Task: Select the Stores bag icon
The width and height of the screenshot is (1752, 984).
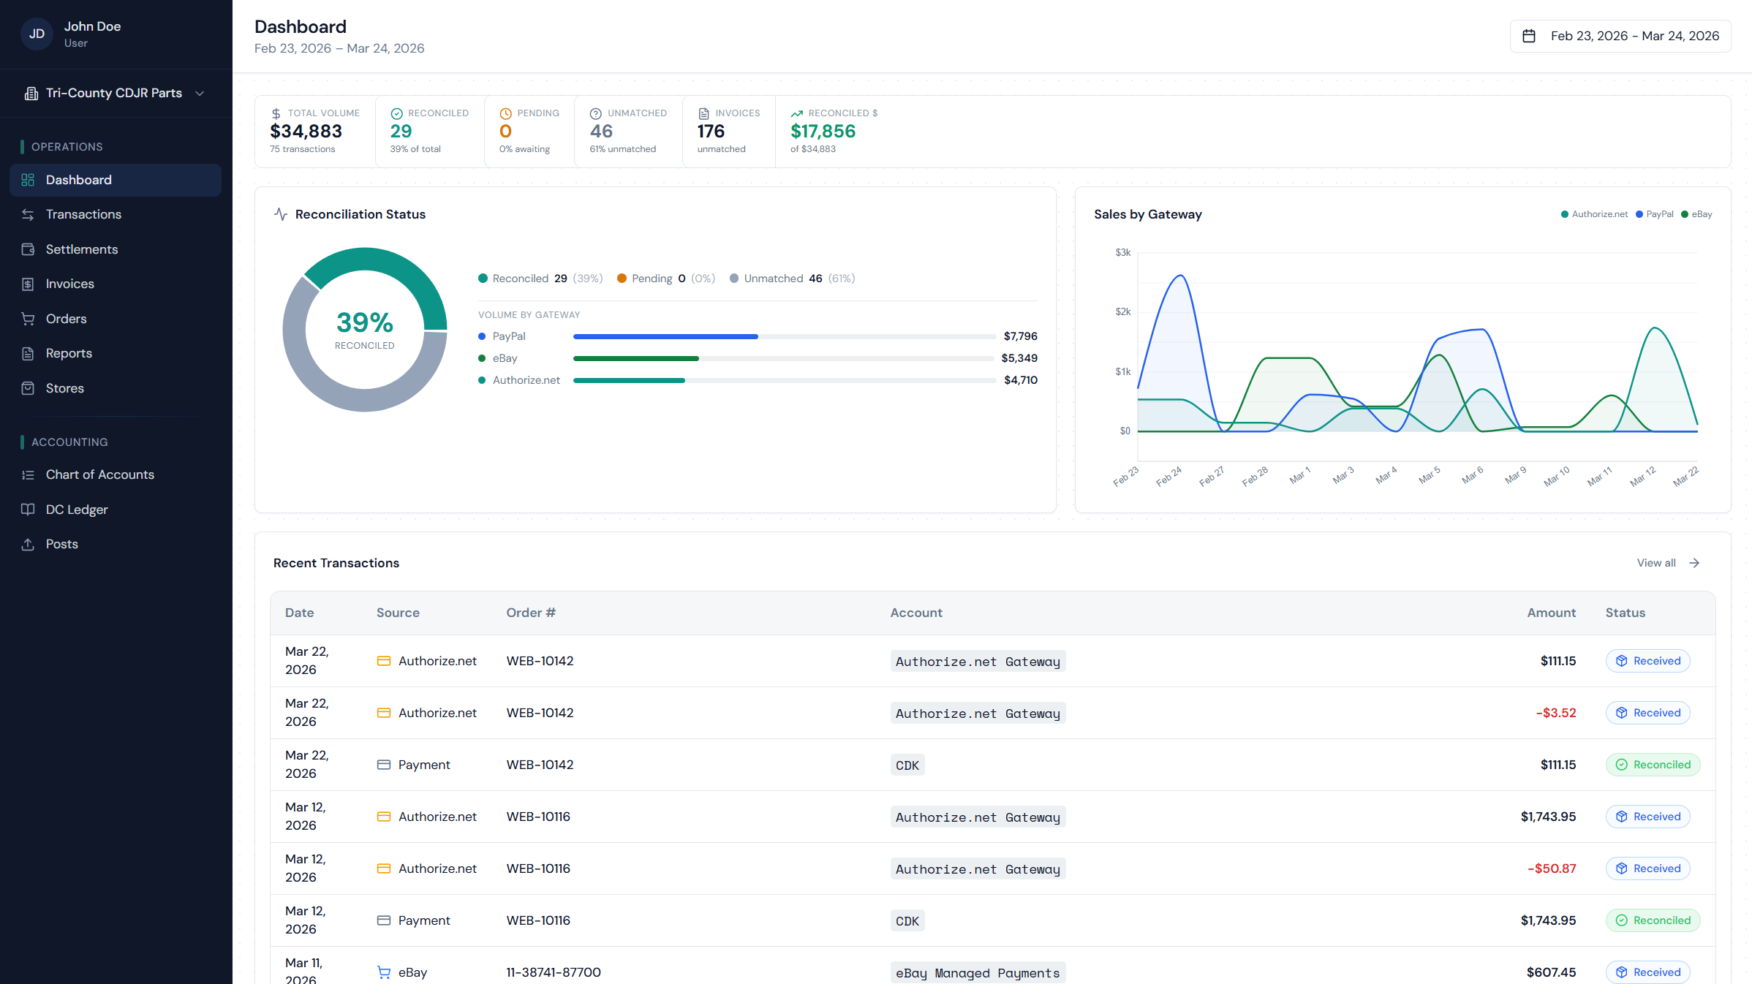Action: 28,388
